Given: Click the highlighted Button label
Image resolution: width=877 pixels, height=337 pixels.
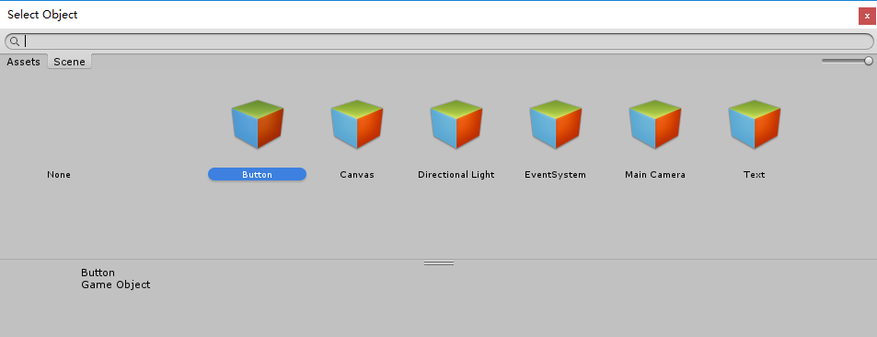Looking at the screenshot, I should 258,175.
